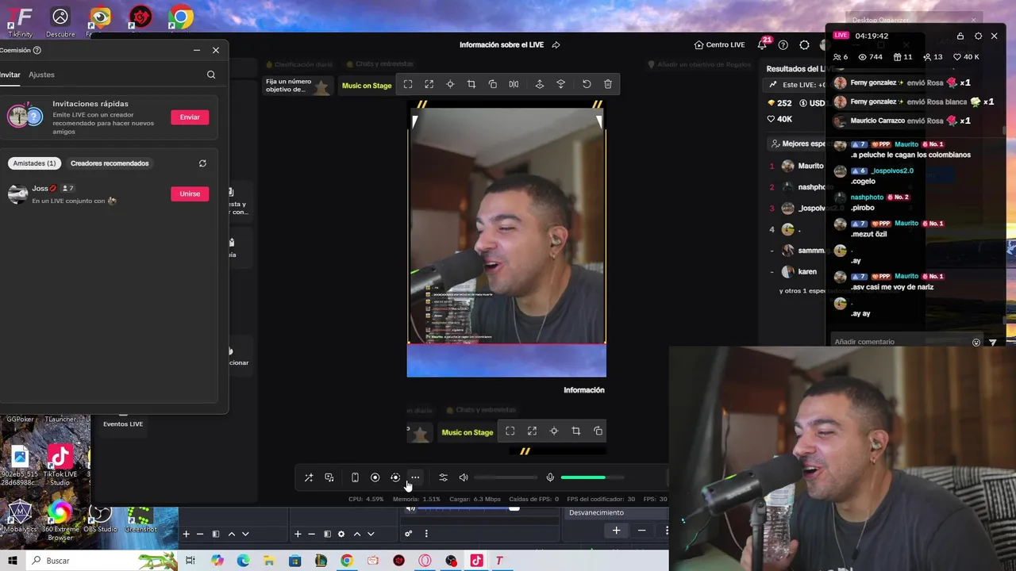This screenshot has height=571, width=1016.
Task: Click the fit-to-screen icon in source toolbar
Action: click(x=408, y=84)
